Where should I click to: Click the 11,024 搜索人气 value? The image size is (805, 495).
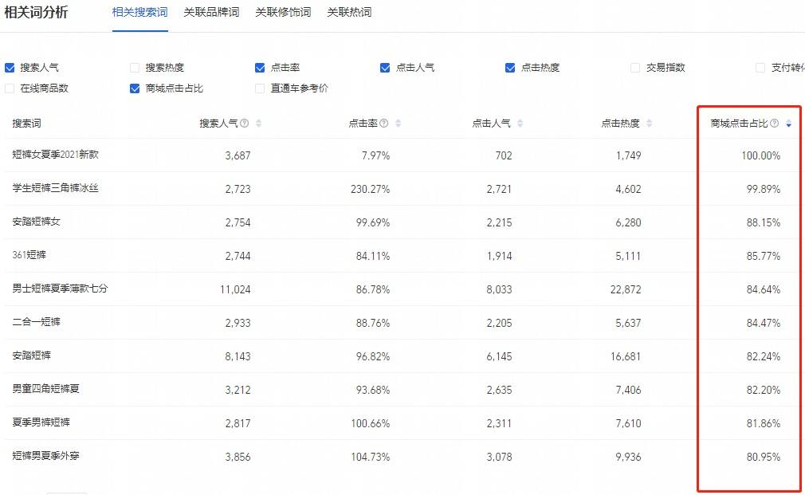point(235,289)
